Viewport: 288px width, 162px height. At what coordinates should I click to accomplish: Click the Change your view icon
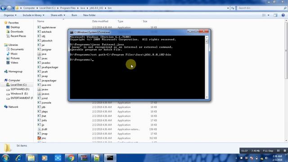(264, 15)
